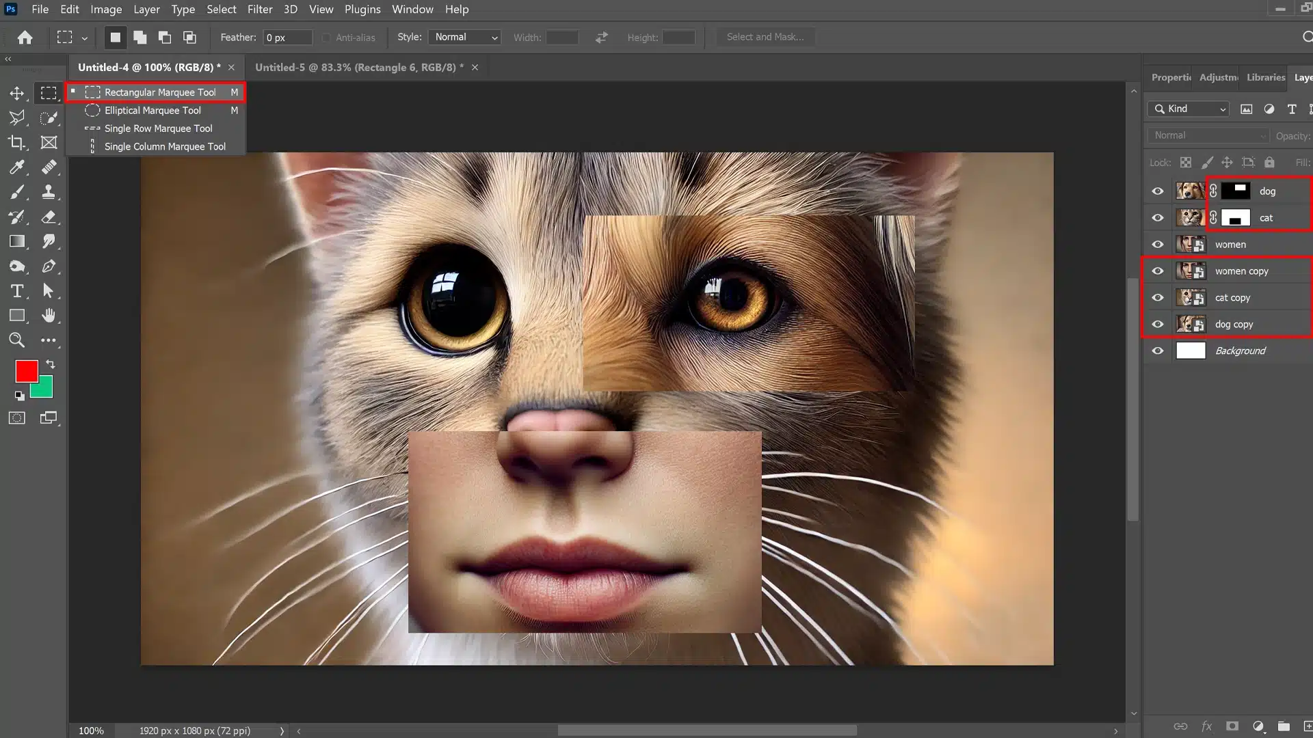Viewport: 1313px width, 738px height.
Task: Click the Select and Mask button
Action: coord(765,37)
